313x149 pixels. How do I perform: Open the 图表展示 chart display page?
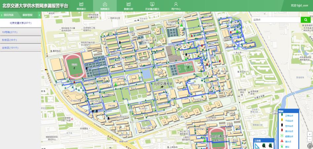pyautogui.click(x=81, y=6)
